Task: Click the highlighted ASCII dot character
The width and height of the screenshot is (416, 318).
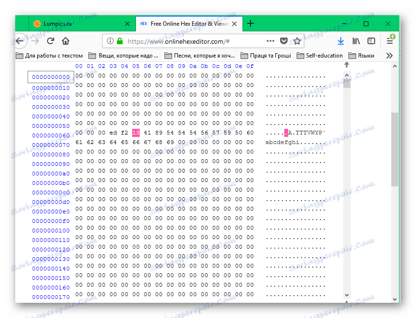Action: pyautogui.click(x=286, y=133)
